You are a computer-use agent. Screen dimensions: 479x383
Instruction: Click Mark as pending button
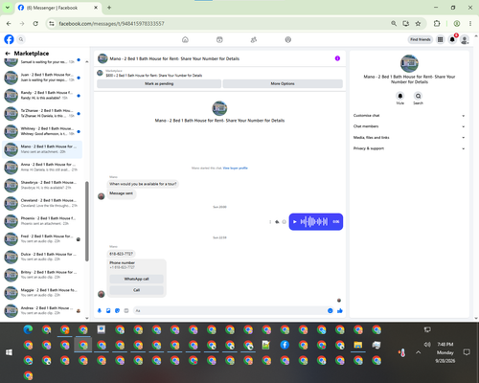point(159,83)
